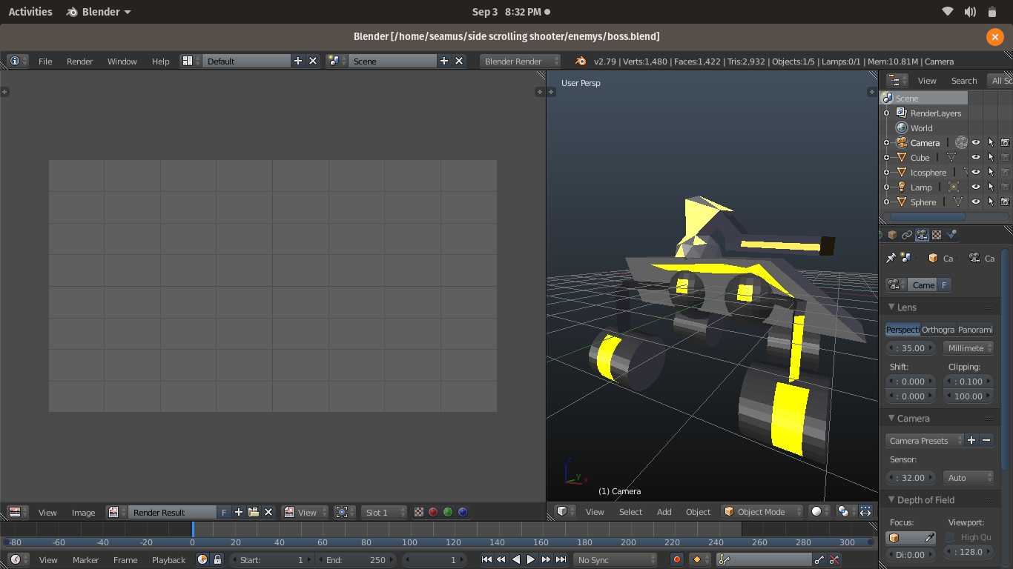Viewport: 1013px width, 569px height.
Task: Click the Object properties cube tab icon
Action: [x=893, y=235]
